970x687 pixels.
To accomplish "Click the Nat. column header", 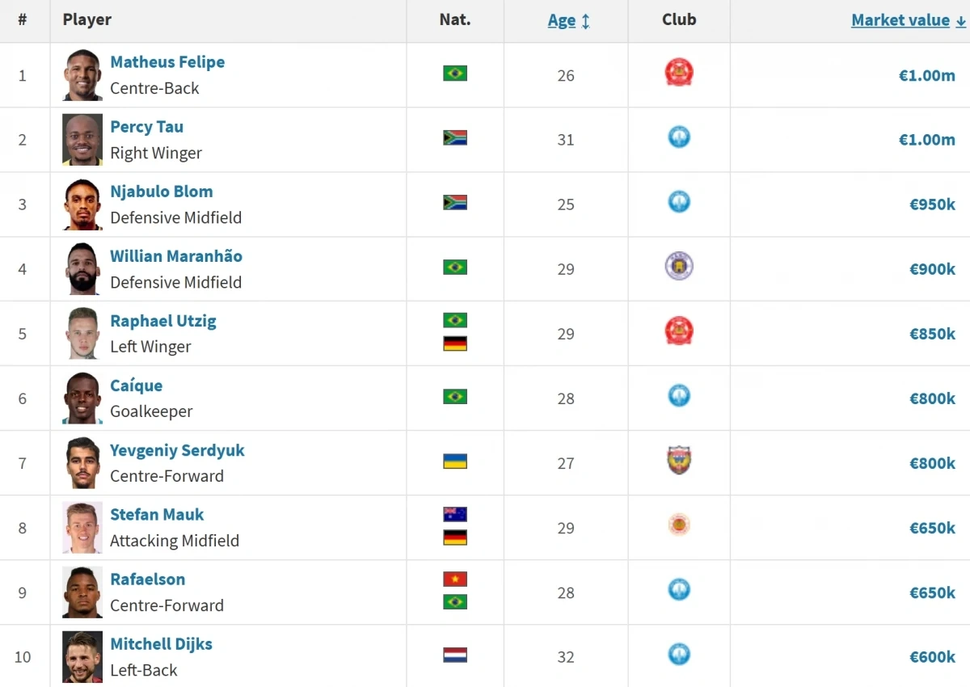I will click(454, 20).
